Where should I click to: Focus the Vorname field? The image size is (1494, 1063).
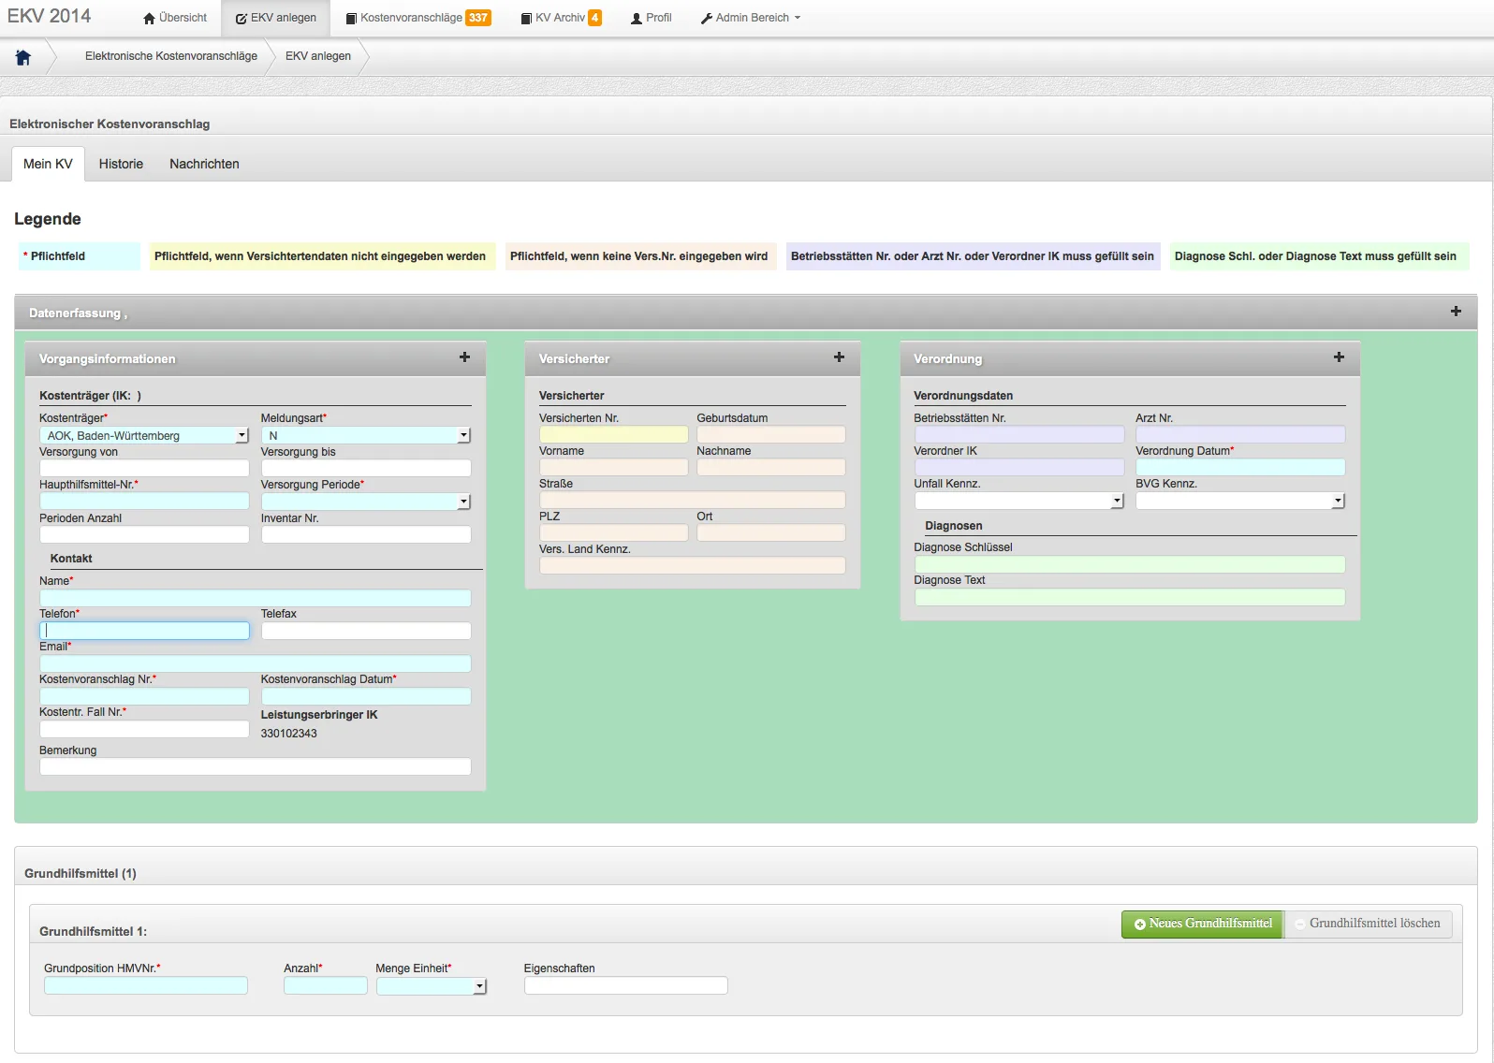coord(613,467)
